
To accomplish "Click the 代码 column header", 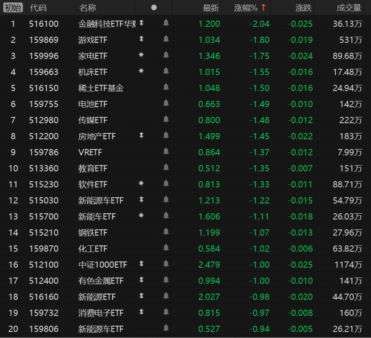I will pyautogui.click(x=38, y=8).
